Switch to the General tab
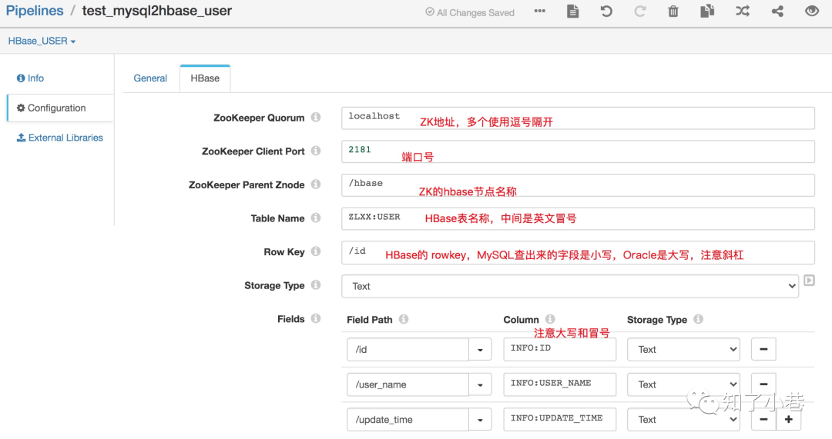832x439 pixels. (x=150, y=78)
